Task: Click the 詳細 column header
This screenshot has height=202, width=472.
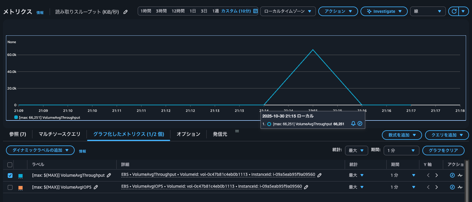Action: tap(125, 165)
